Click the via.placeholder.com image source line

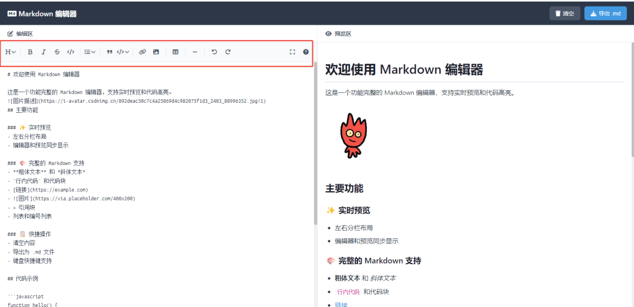point(71,198)
